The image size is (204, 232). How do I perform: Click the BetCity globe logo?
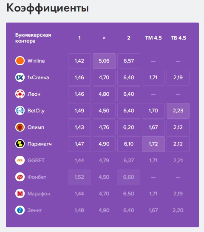(20, 111)
